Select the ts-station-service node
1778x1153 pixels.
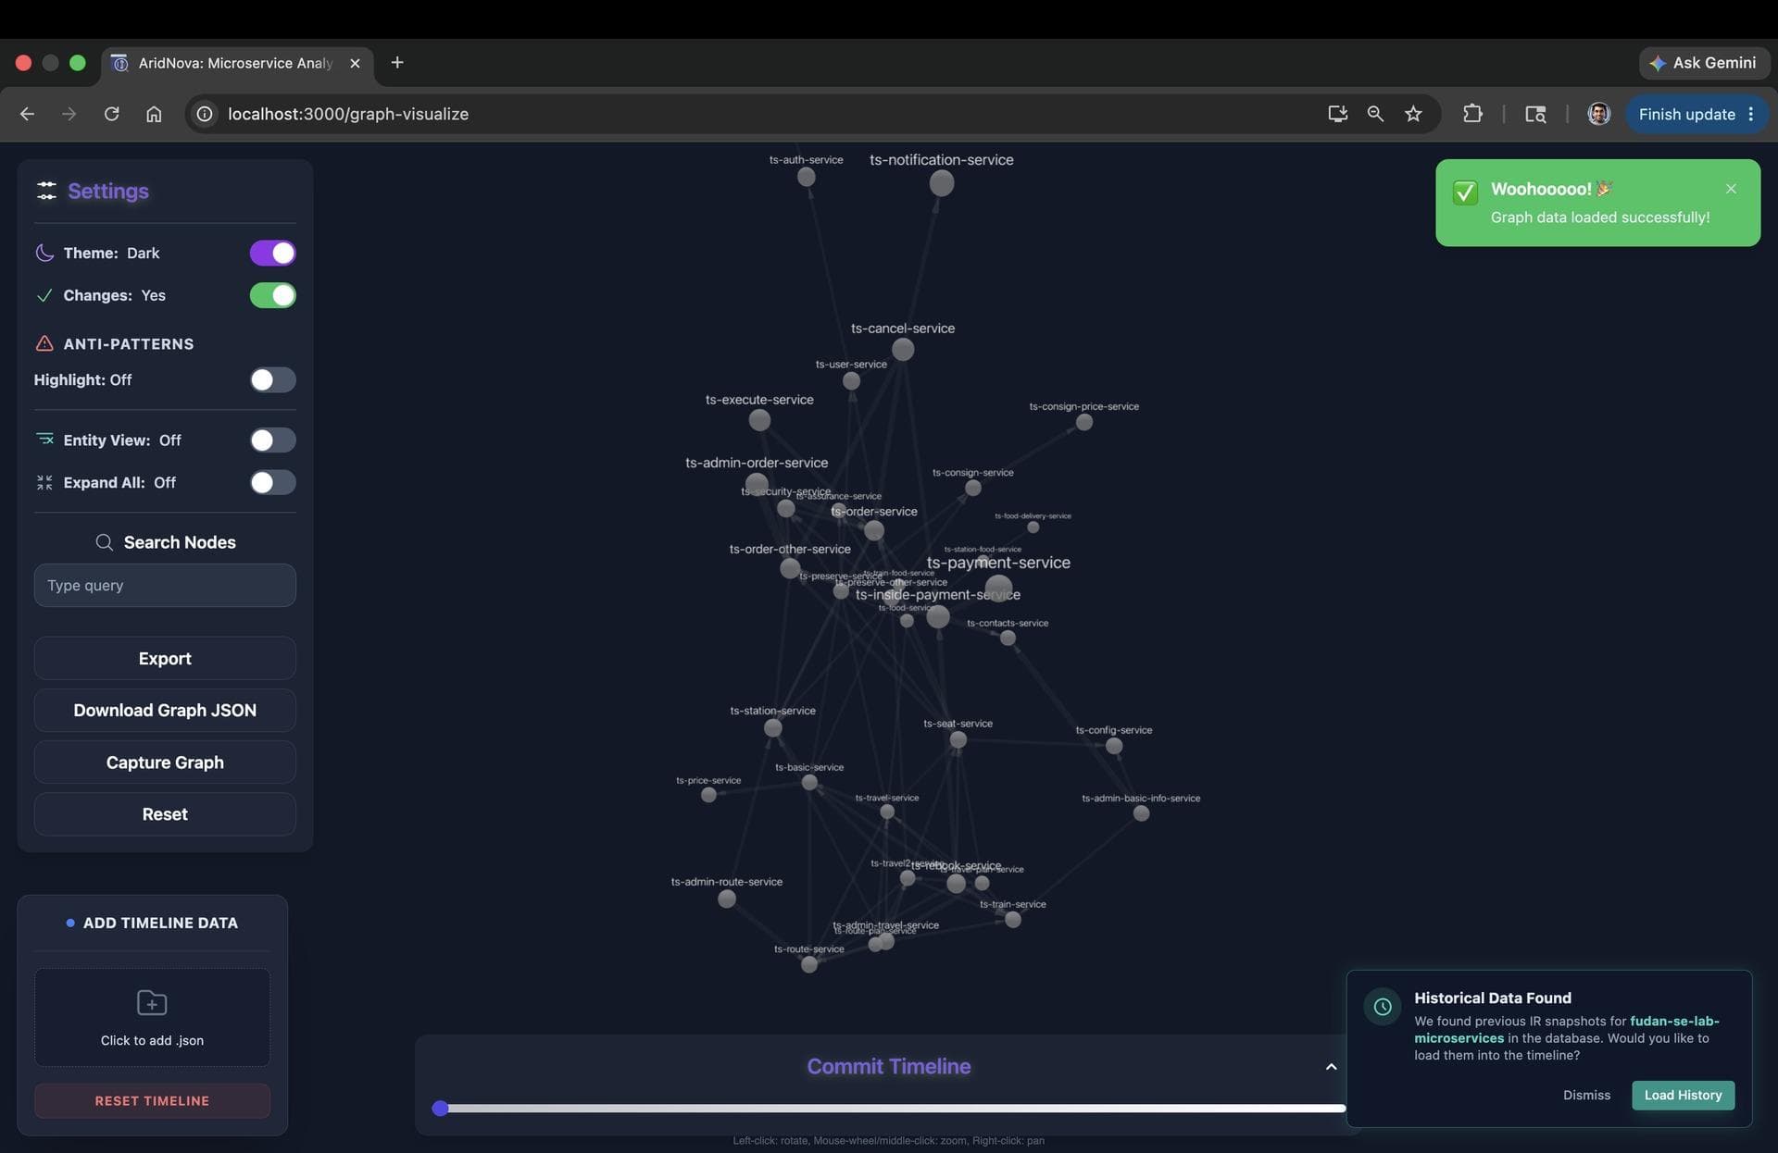click(773, 728)
